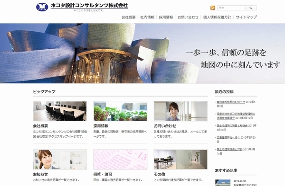The height and width of the screenshot is (186, 285).
Task: Go to 採用情報 in navigation bar
Action: (166, 17)
